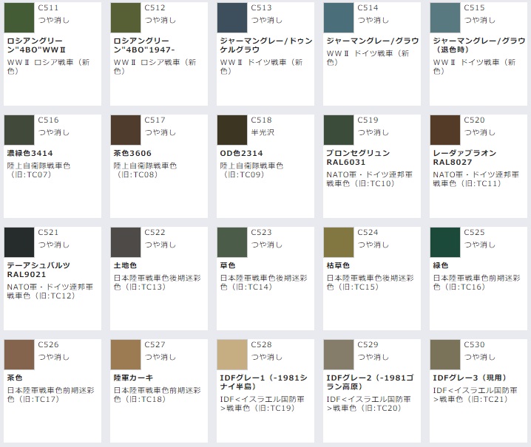531x447 pixels.
Task: Click the C517 code label
Action: [x=155, y=120]
